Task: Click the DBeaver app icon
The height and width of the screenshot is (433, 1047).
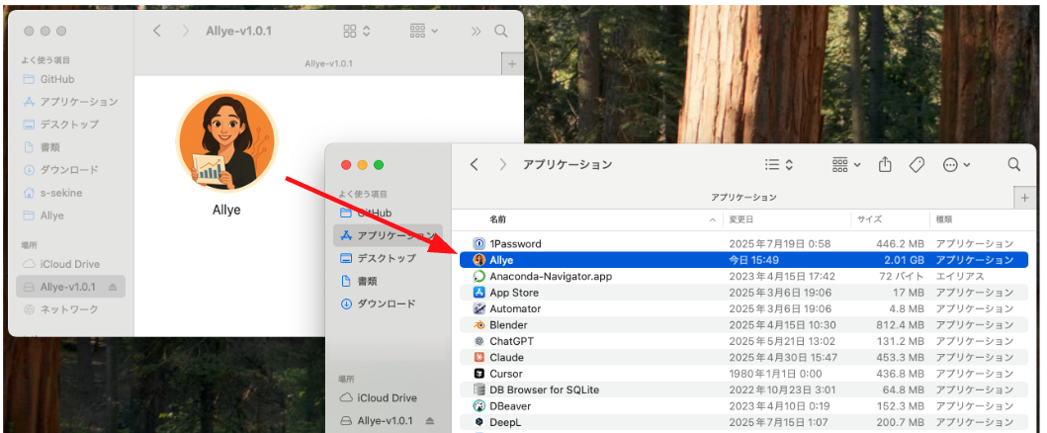Action: coord(479,405)
